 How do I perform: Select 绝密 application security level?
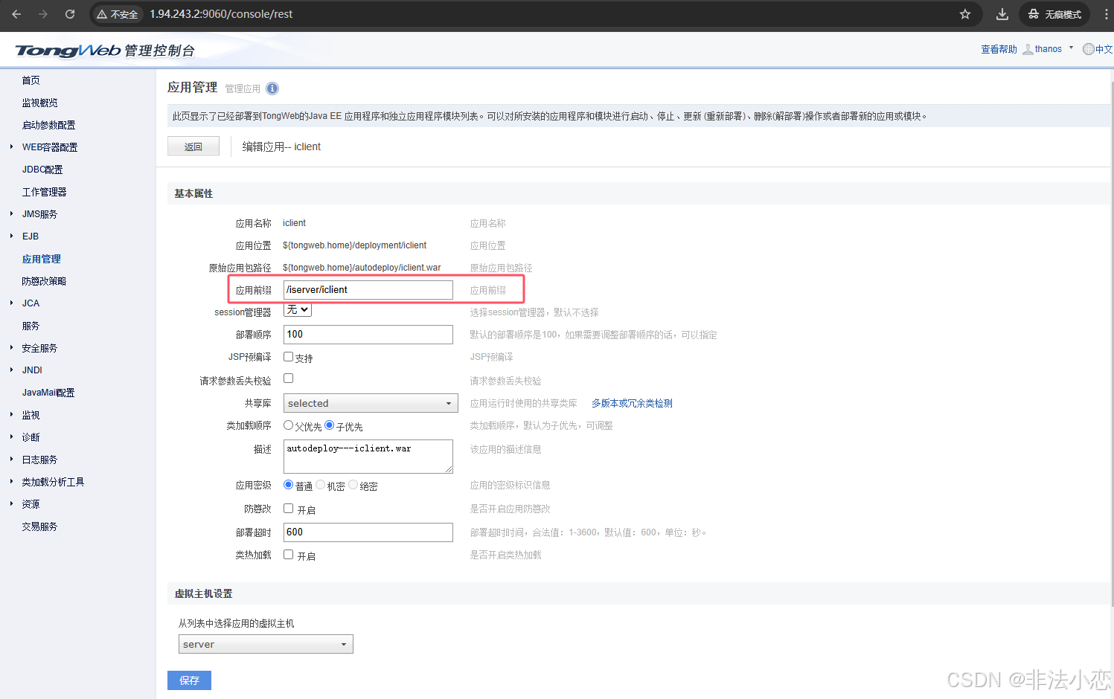pos(353,485)
